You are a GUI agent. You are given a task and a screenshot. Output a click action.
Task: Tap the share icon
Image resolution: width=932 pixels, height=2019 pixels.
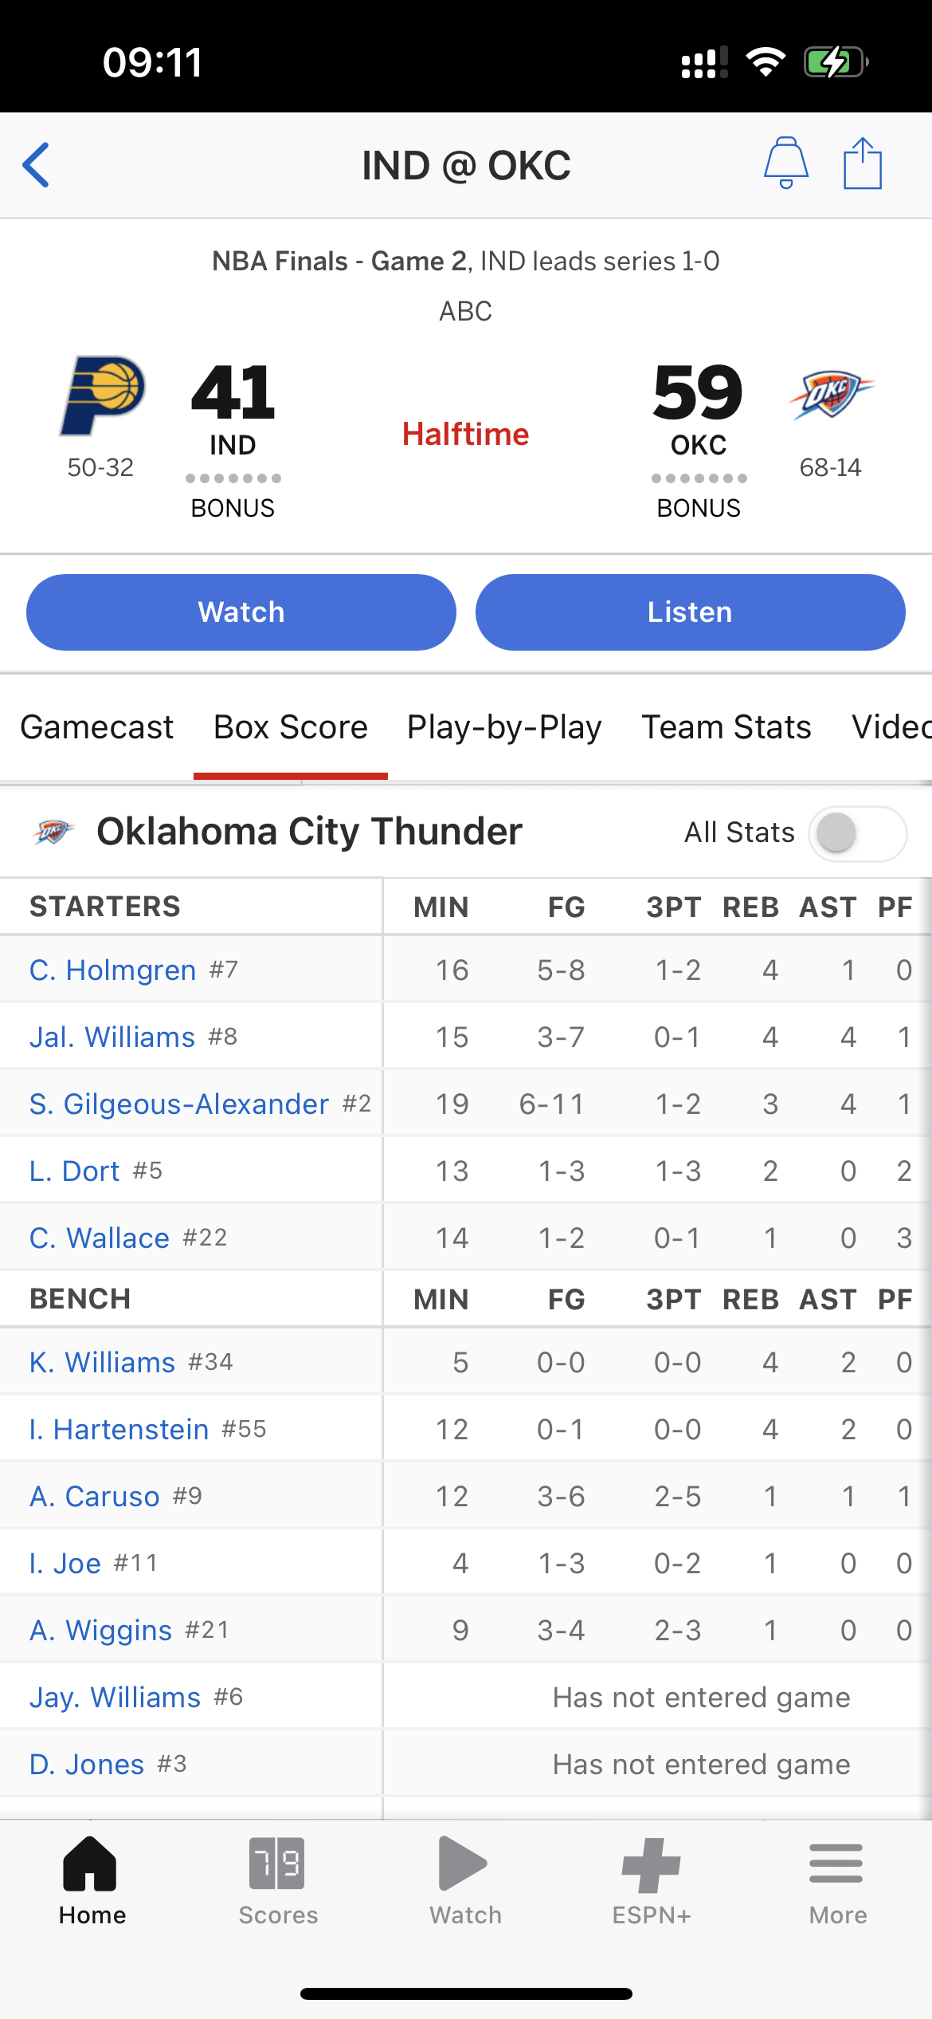[x=863, y=163]
